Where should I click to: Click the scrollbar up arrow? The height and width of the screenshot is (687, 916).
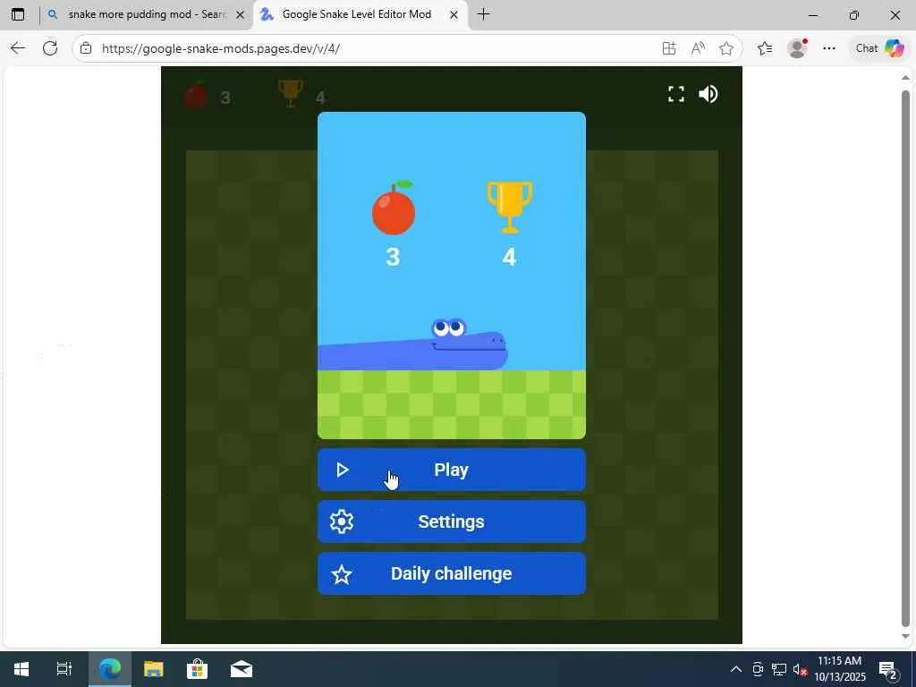pos(905,77)
